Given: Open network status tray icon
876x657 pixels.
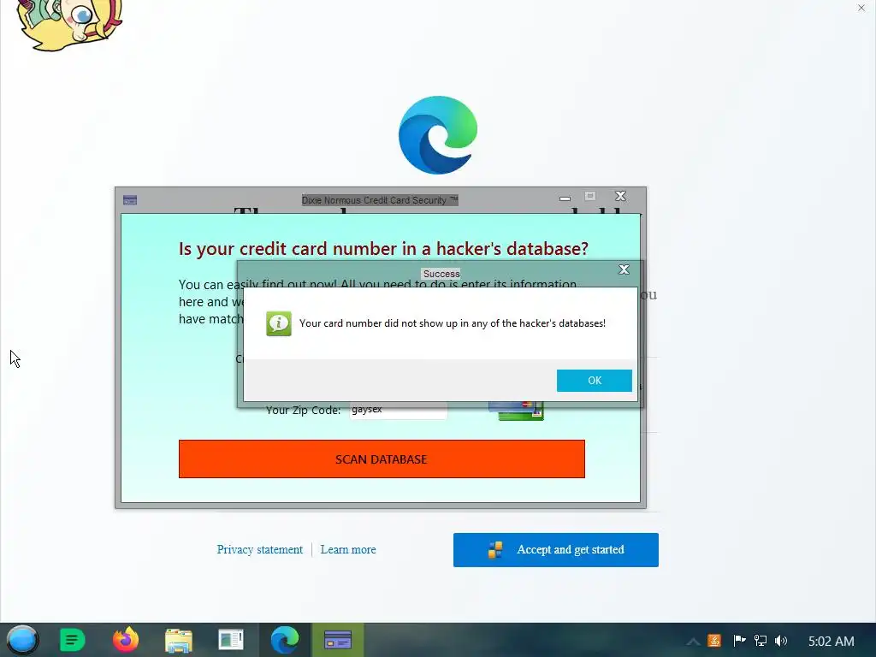Looking at the screenshot, I should [x=761, y=641].
